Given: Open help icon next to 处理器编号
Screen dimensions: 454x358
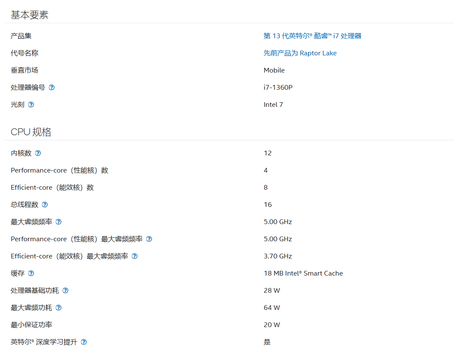Looking at the screenshot, I should (52, 88).
